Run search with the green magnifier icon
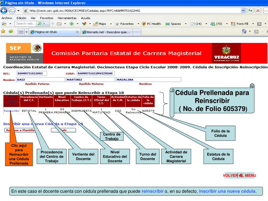Viewport: 268px width, 201px height. [40, 24]
